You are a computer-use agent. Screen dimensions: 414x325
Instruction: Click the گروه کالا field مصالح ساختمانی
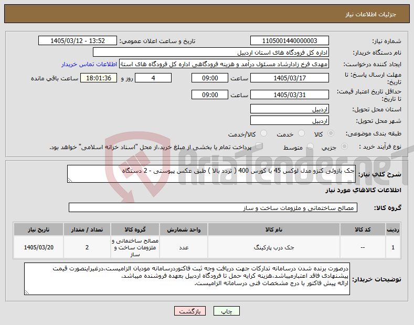tap(213, 208)
